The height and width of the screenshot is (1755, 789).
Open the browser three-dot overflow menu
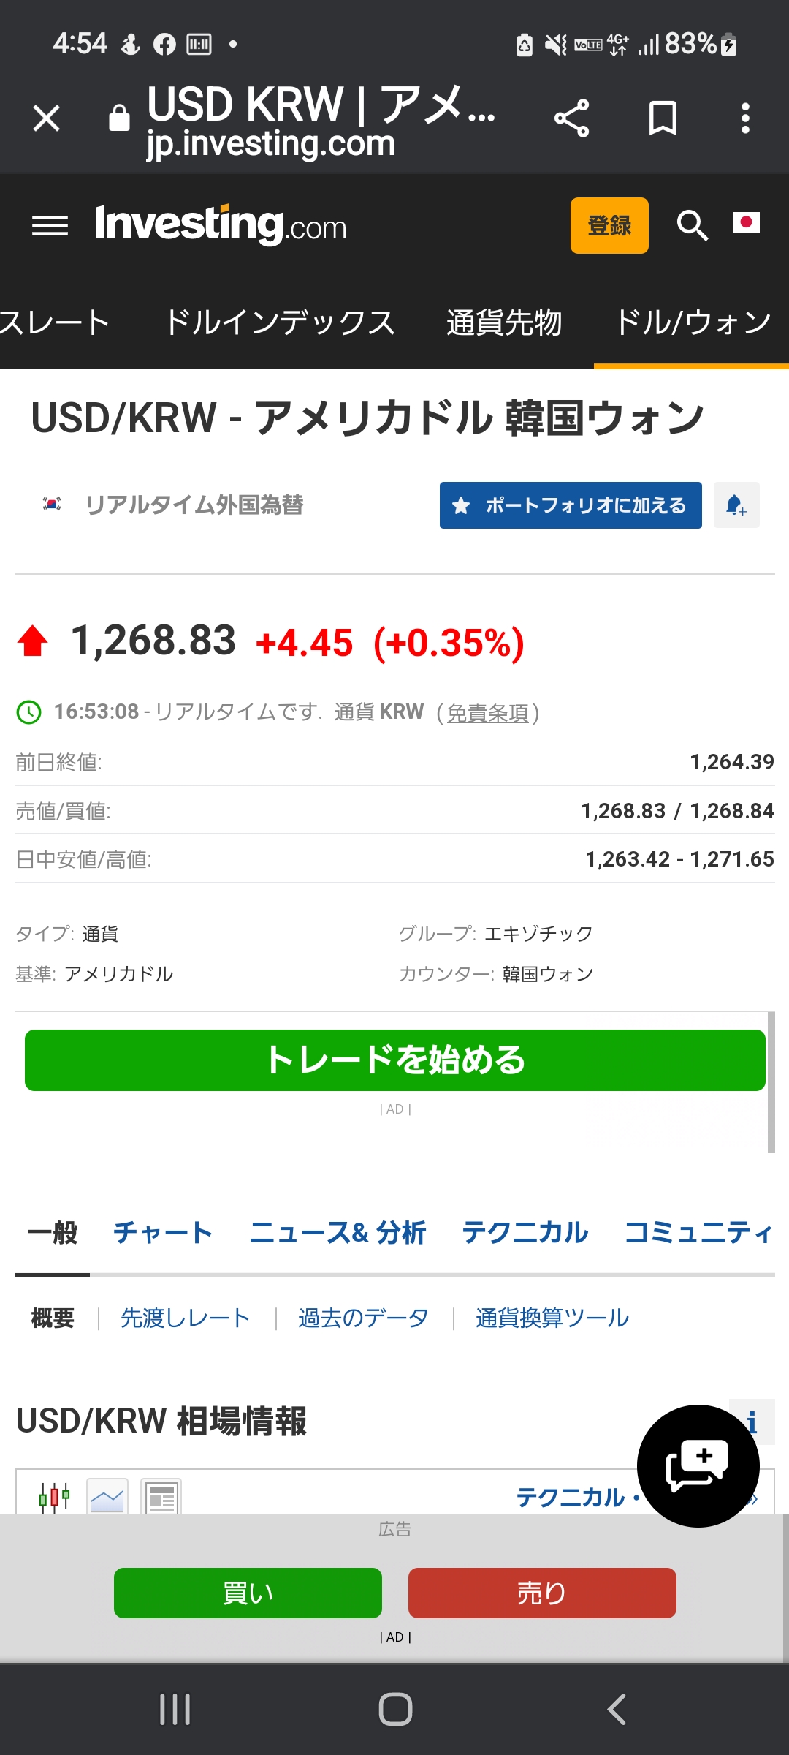coord(745,118)
